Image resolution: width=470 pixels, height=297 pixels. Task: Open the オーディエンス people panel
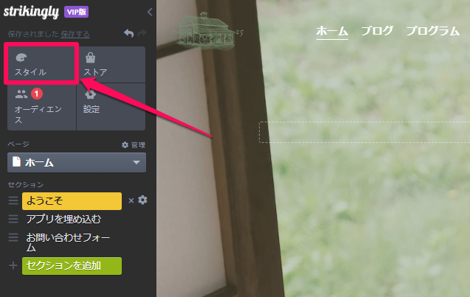point(41,107)
